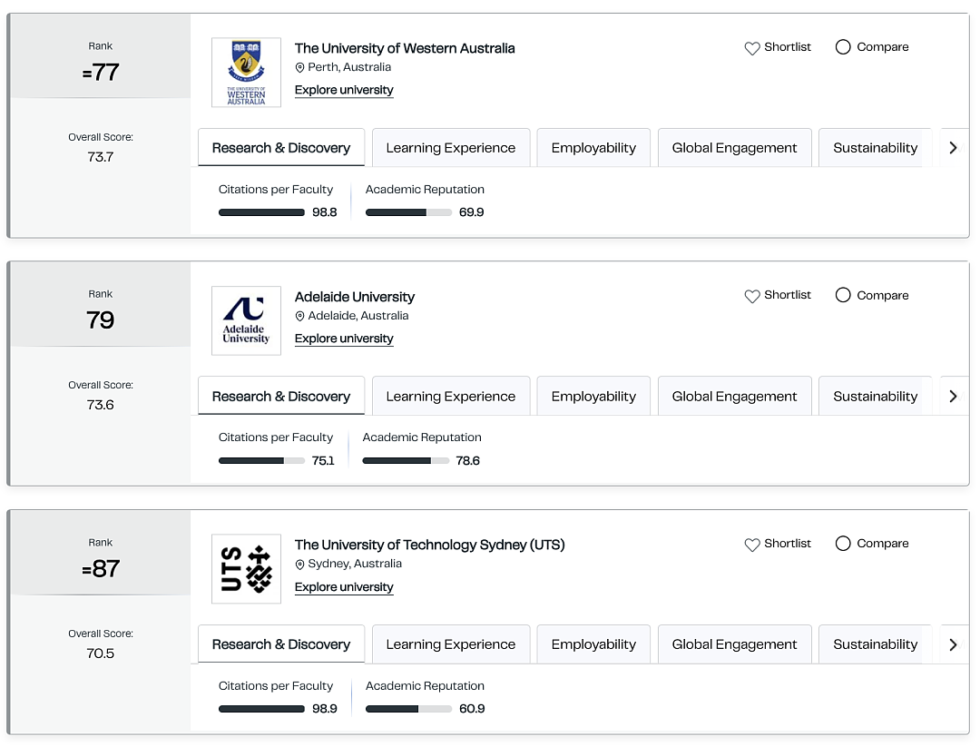
Task: Click location pin next to Sydney, Australia
Action: coord(300,565)
